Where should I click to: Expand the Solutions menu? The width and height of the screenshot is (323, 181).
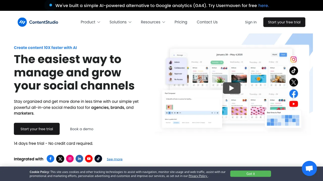tap(120, 22)
